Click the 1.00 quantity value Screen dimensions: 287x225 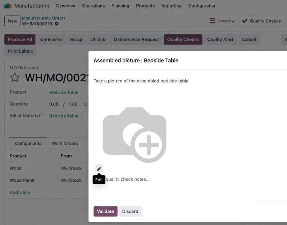click(x=73, y=104)
